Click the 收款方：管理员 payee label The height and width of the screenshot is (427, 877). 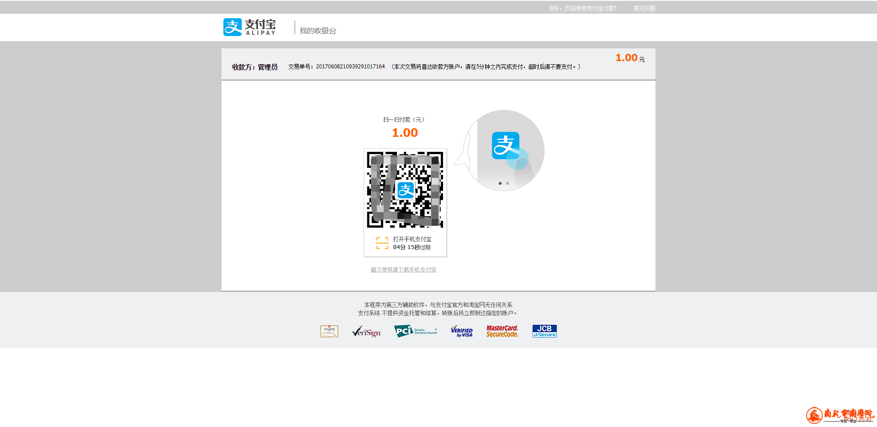(255, 67)
